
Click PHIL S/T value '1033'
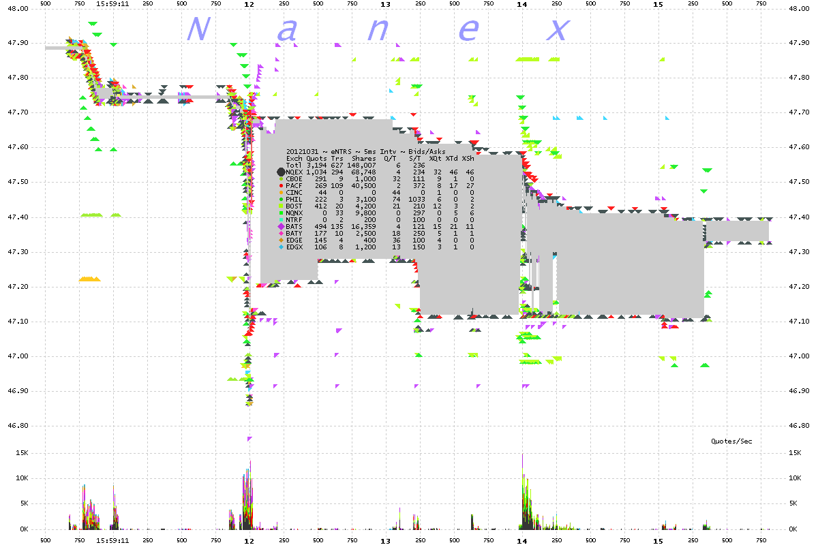[417, 199]
